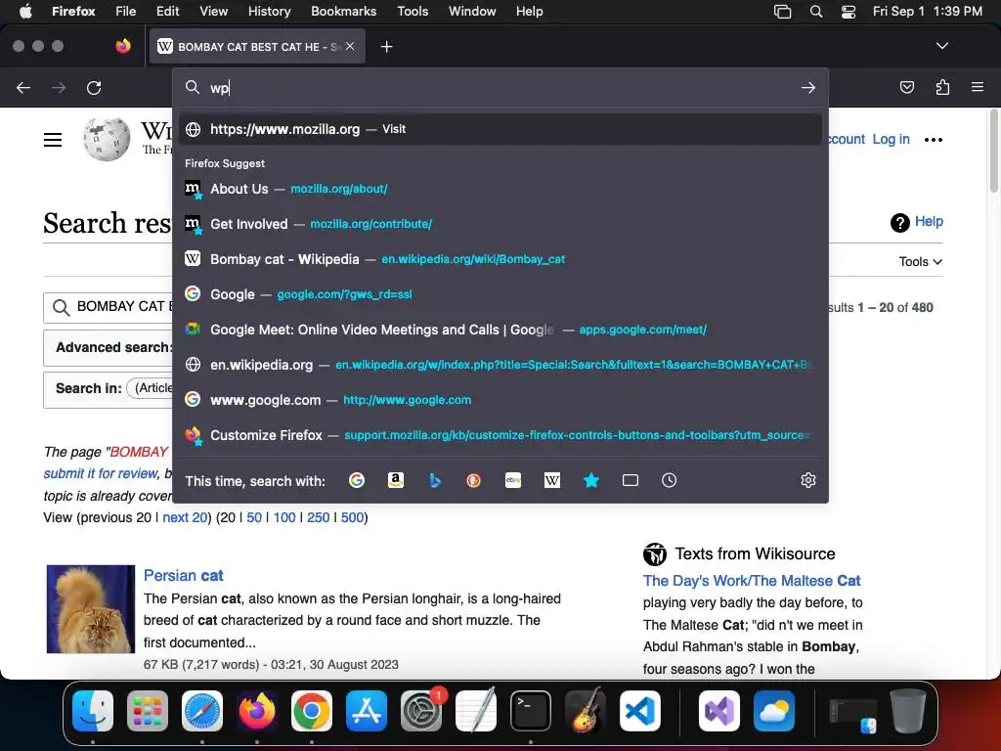
Task: Reload the current page
Action: (x=94, y=87)
